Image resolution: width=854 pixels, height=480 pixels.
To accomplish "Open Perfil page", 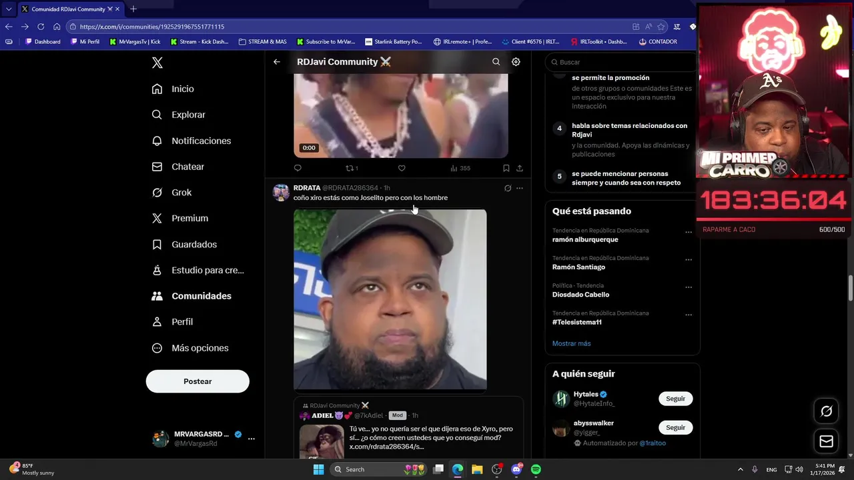I will [172, 322].
